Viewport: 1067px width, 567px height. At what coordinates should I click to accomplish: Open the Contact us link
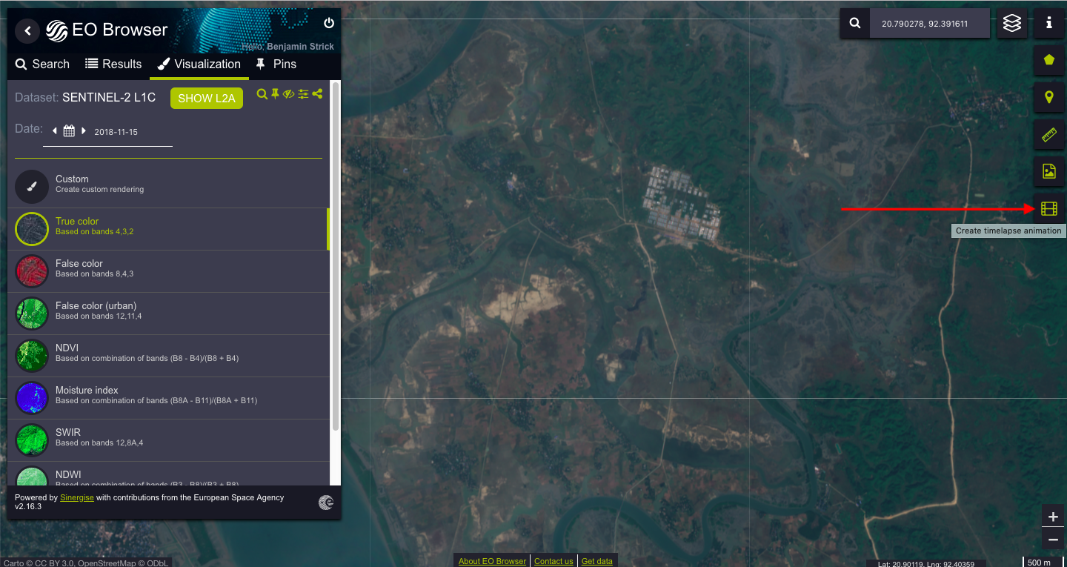tap(554, 561)
